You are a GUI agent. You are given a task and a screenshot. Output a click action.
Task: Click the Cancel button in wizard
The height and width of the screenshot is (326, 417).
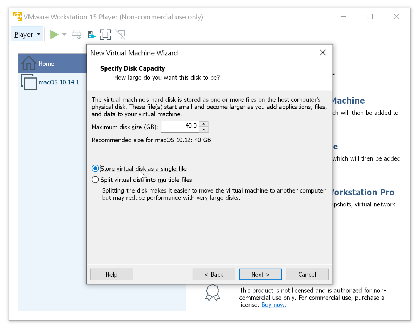[x=307, y=274]
